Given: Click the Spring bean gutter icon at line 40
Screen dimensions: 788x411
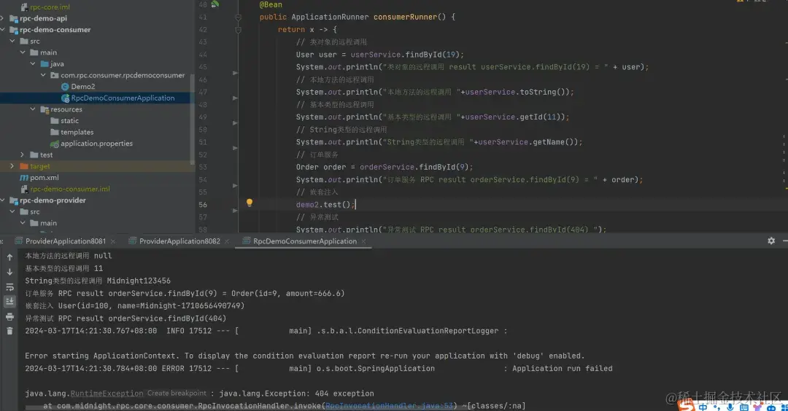Looking at the screenshot, I should point(215,4).
